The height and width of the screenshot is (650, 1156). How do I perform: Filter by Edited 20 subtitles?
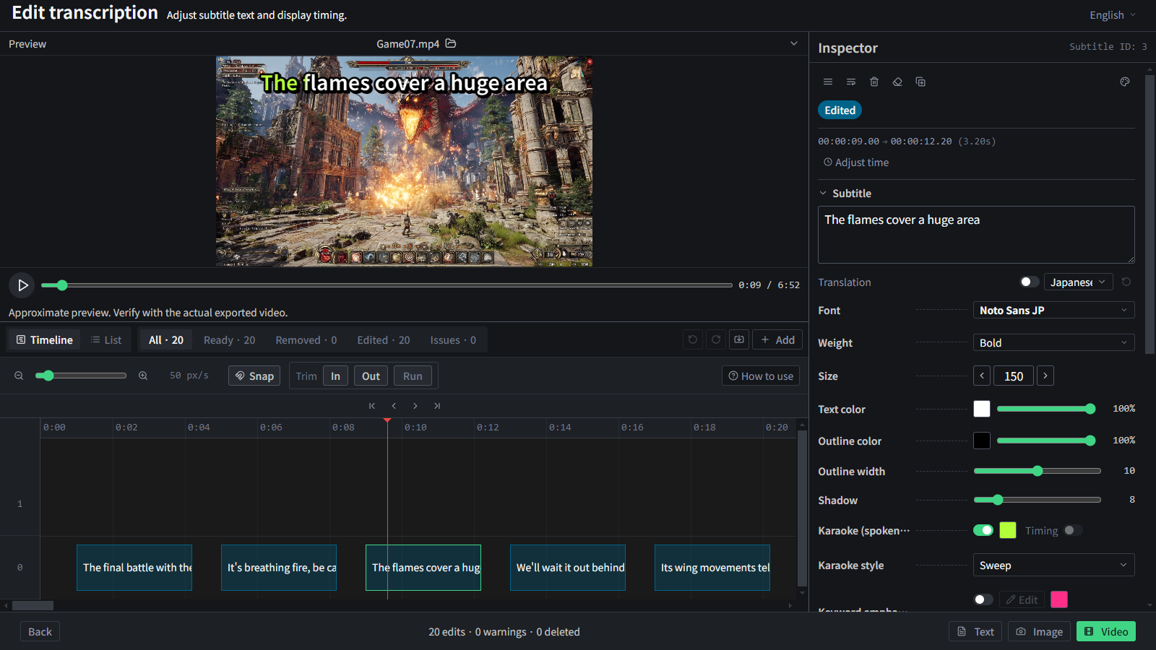point(384,339)
